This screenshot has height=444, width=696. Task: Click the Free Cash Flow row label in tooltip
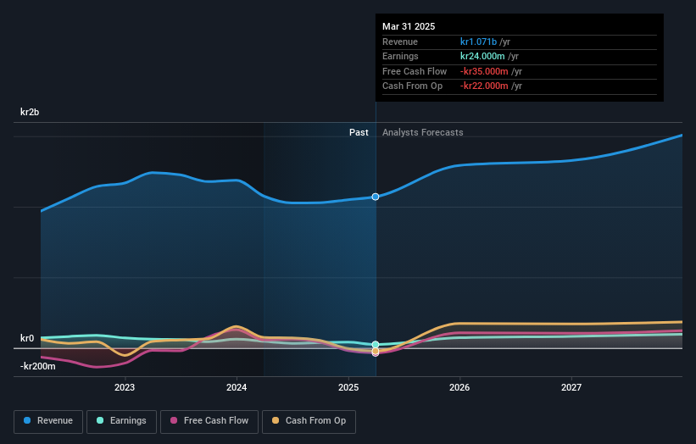[x=415, y=71]
